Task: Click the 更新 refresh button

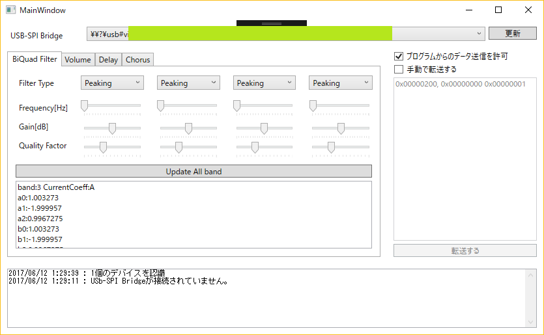Action: tap(513, 33)
